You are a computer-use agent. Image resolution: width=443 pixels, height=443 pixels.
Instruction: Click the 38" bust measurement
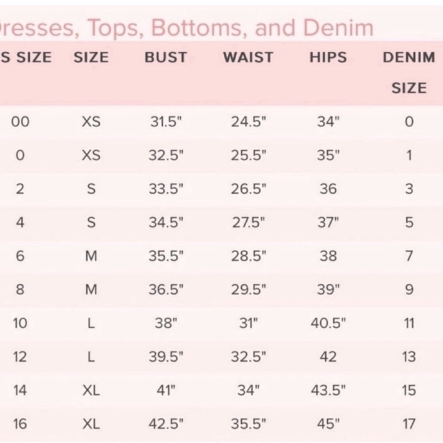coord(166,323)
